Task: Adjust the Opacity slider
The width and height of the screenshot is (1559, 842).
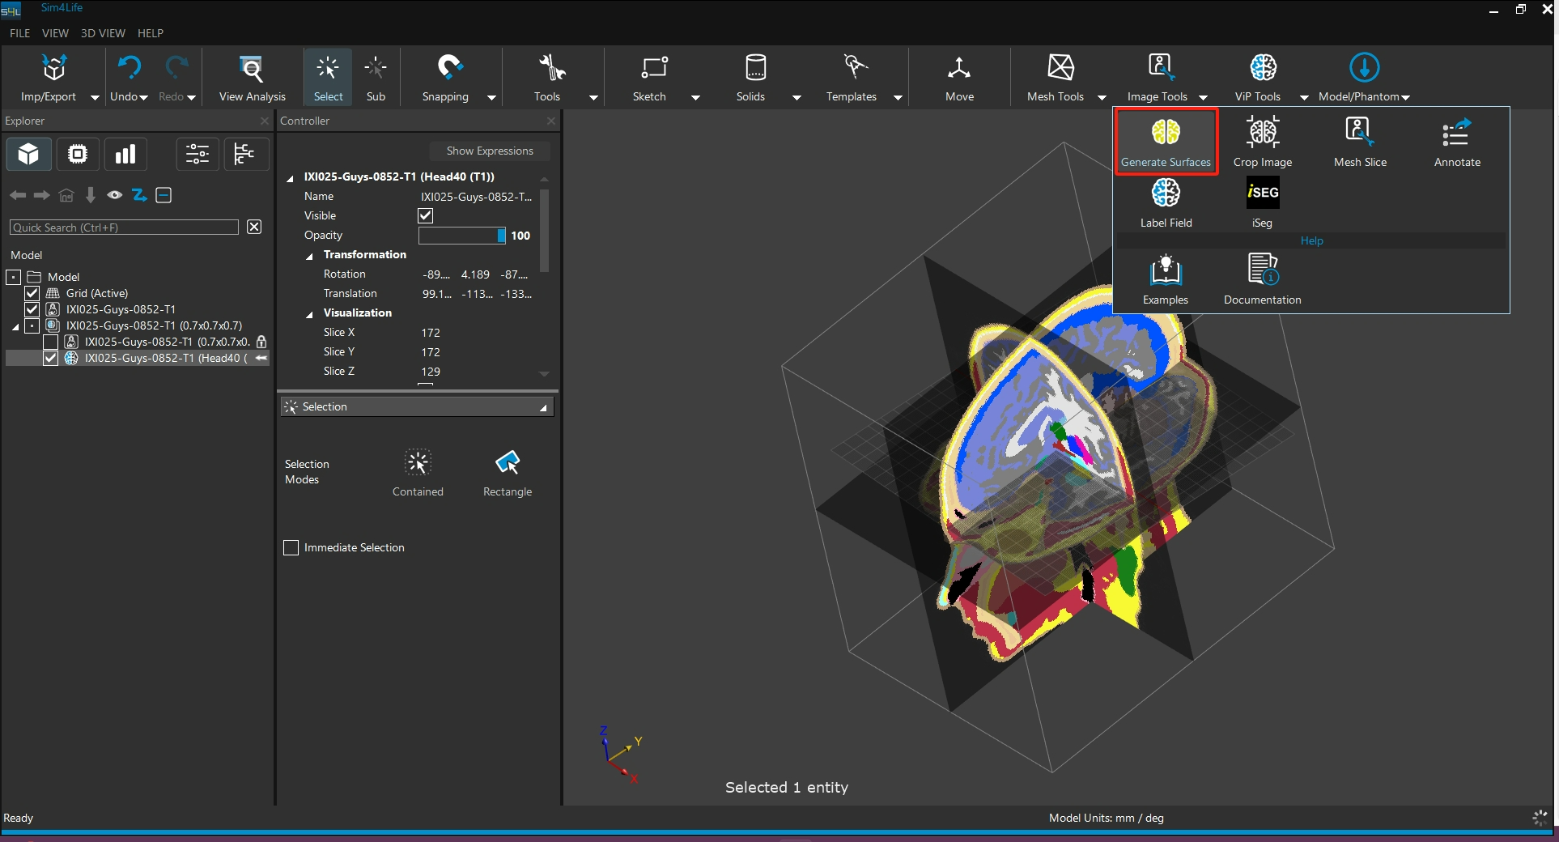Action: tap(461, 236)
